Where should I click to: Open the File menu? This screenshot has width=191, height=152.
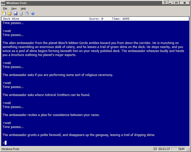click(x=5, y=8)
